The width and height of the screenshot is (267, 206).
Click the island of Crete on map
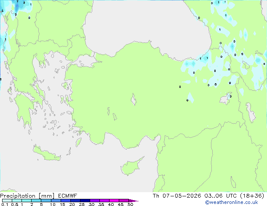[x=47, y=153]
